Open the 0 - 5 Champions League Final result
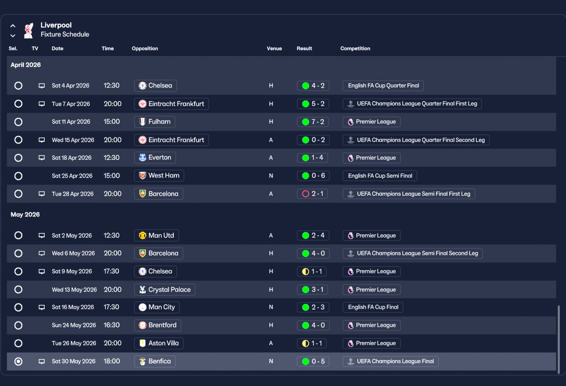This screenshot has height=386, width=566. [x=313, y=361]
